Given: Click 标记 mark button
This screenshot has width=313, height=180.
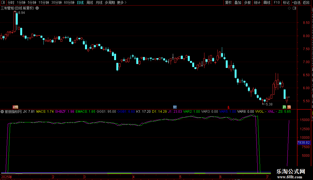Looking at the screenshot, I should [x=286, y=2].
